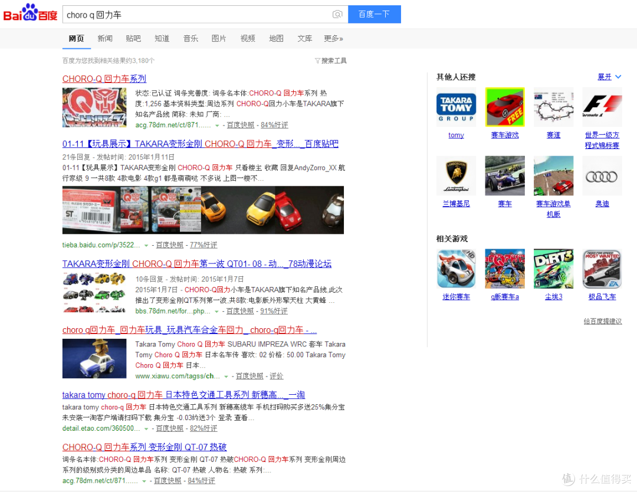Open 百度快照 for tieba.baidu.com result

click(169, 245)
